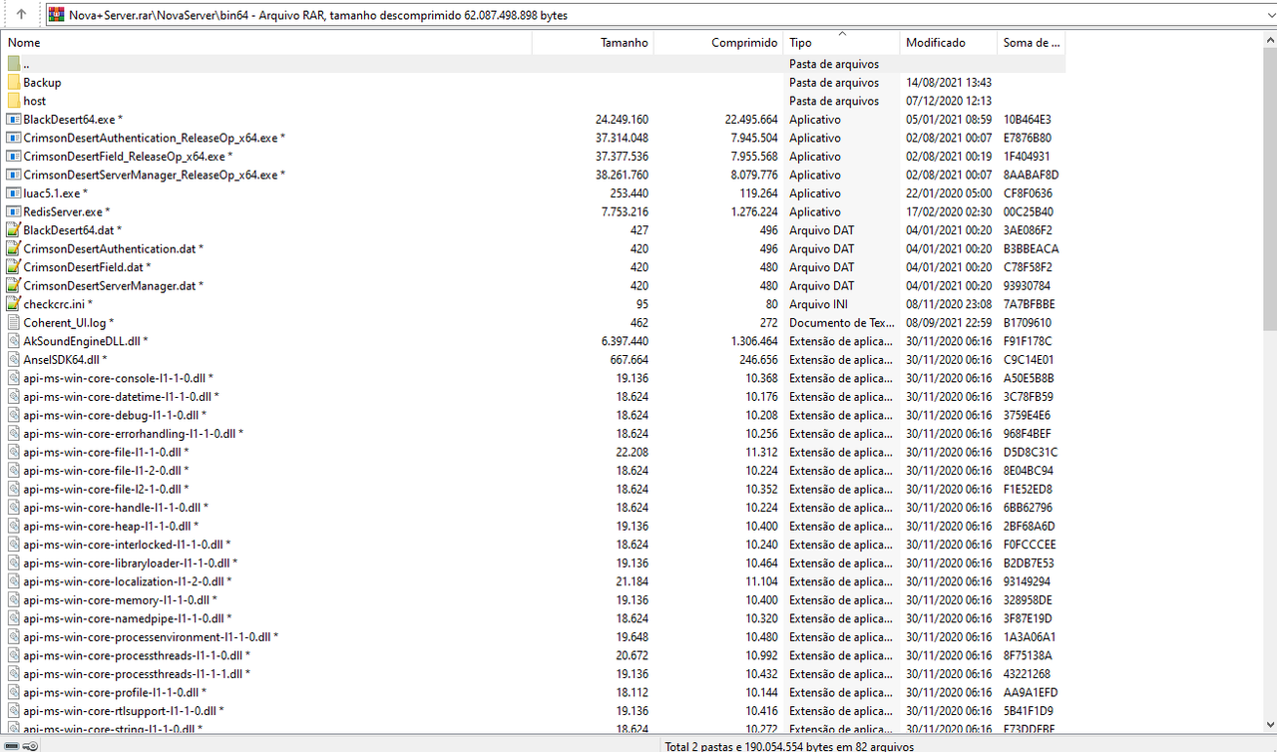
Task: Click the CrimsonDesertAuthentication_ReleaseOp_x64.exe icon
Action: click(x=14, y=138)
